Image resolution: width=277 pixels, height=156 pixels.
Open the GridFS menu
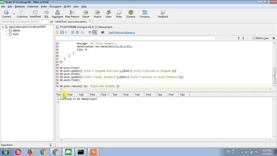point(68,6)
